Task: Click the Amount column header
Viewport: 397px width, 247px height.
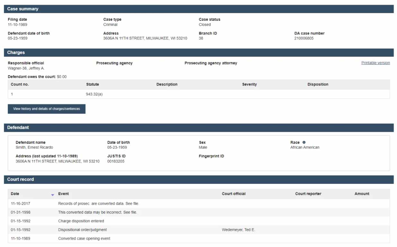Action: 362,194
